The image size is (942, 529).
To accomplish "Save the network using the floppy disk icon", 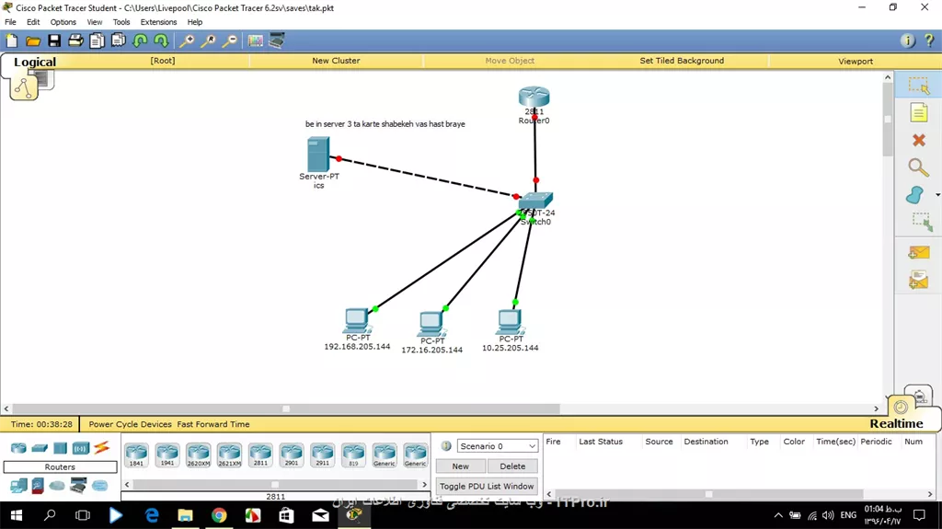I will 54,40.
